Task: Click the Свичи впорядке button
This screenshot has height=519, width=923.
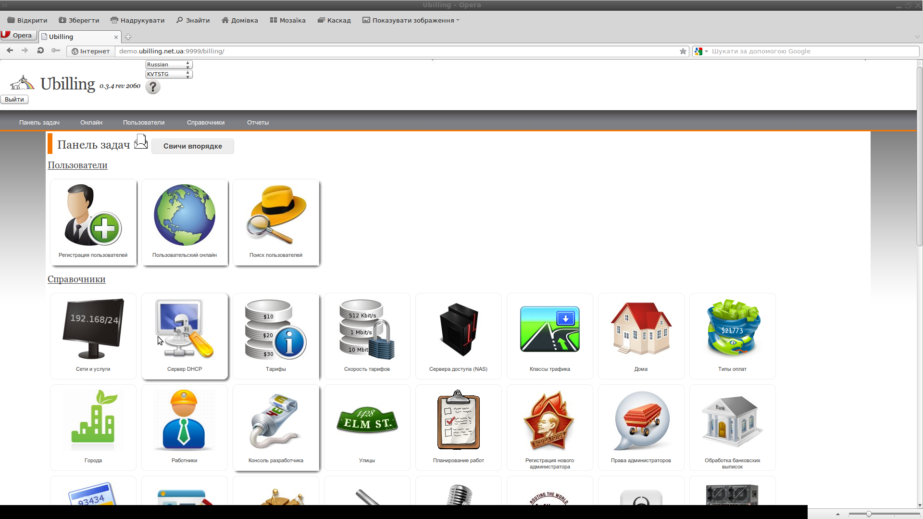Action: 193,146
